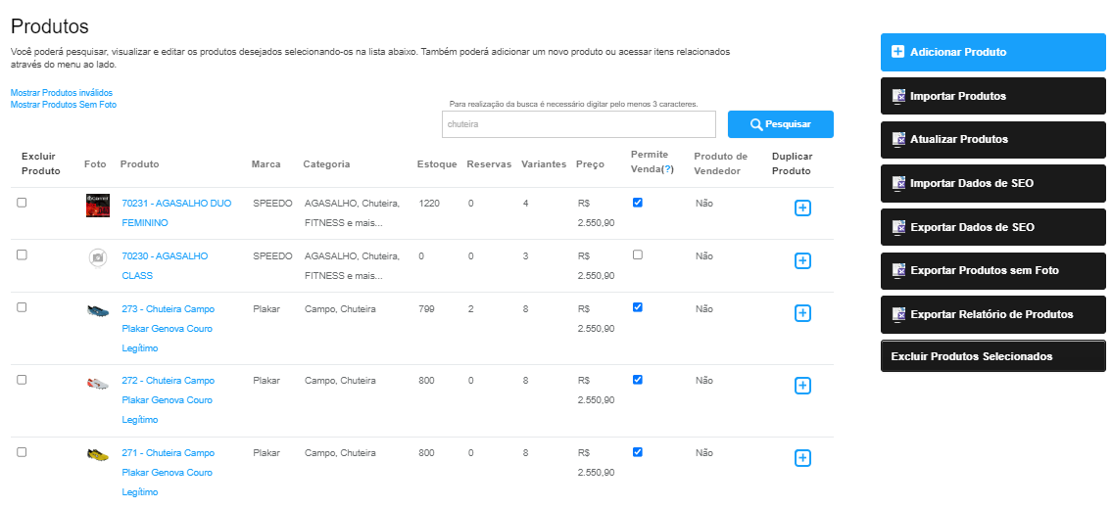Enable Permite Venda for product 70230

point(638,255)
